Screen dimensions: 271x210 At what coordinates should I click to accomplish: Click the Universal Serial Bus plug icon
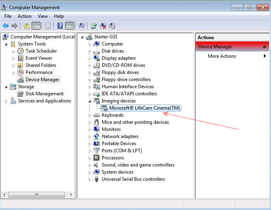point(97,179)
